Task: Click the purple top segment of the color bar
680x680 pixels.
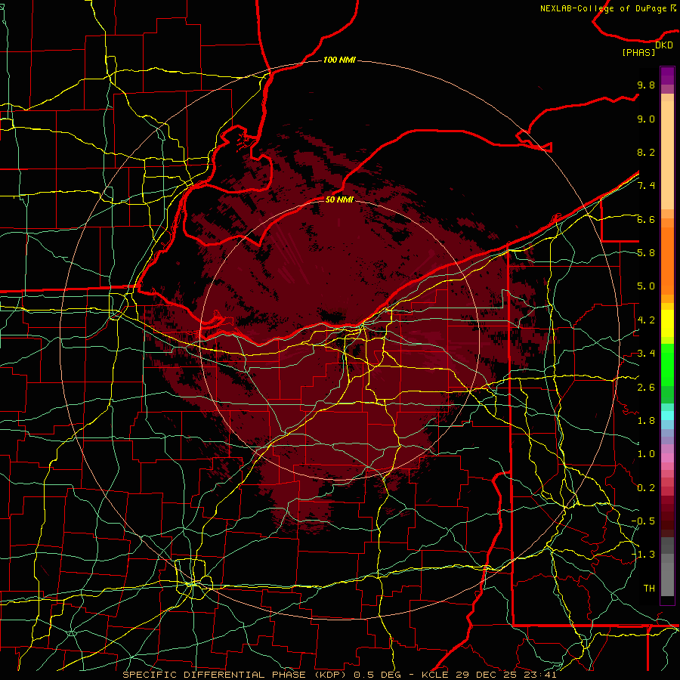Action: tap(667, 76)
